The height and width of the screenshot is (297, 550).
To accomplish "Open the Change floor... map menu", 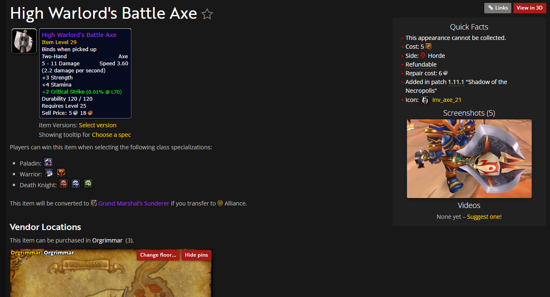I will pyautogui.click(x=158, y=255).
